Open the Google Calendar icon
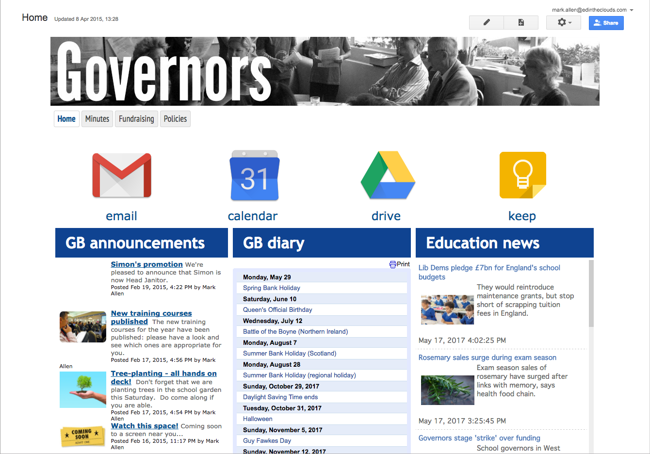650x454 pixels. pyautogui.click(x=255, y=175)
